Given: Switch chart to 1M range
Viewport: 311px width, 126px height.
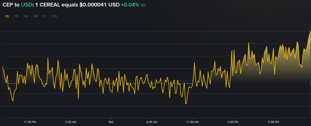Looking at the screenshot, I should tap(26, 16).
